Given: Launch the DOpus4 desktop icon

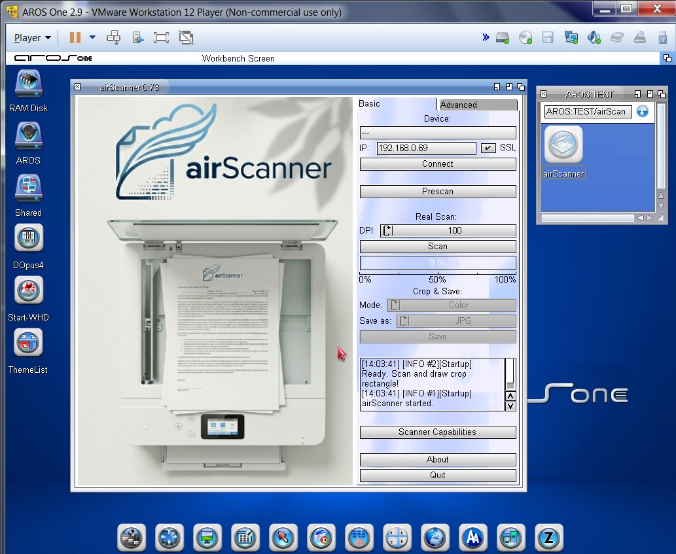Looking at the screenshot, I should tap(28, 238).
